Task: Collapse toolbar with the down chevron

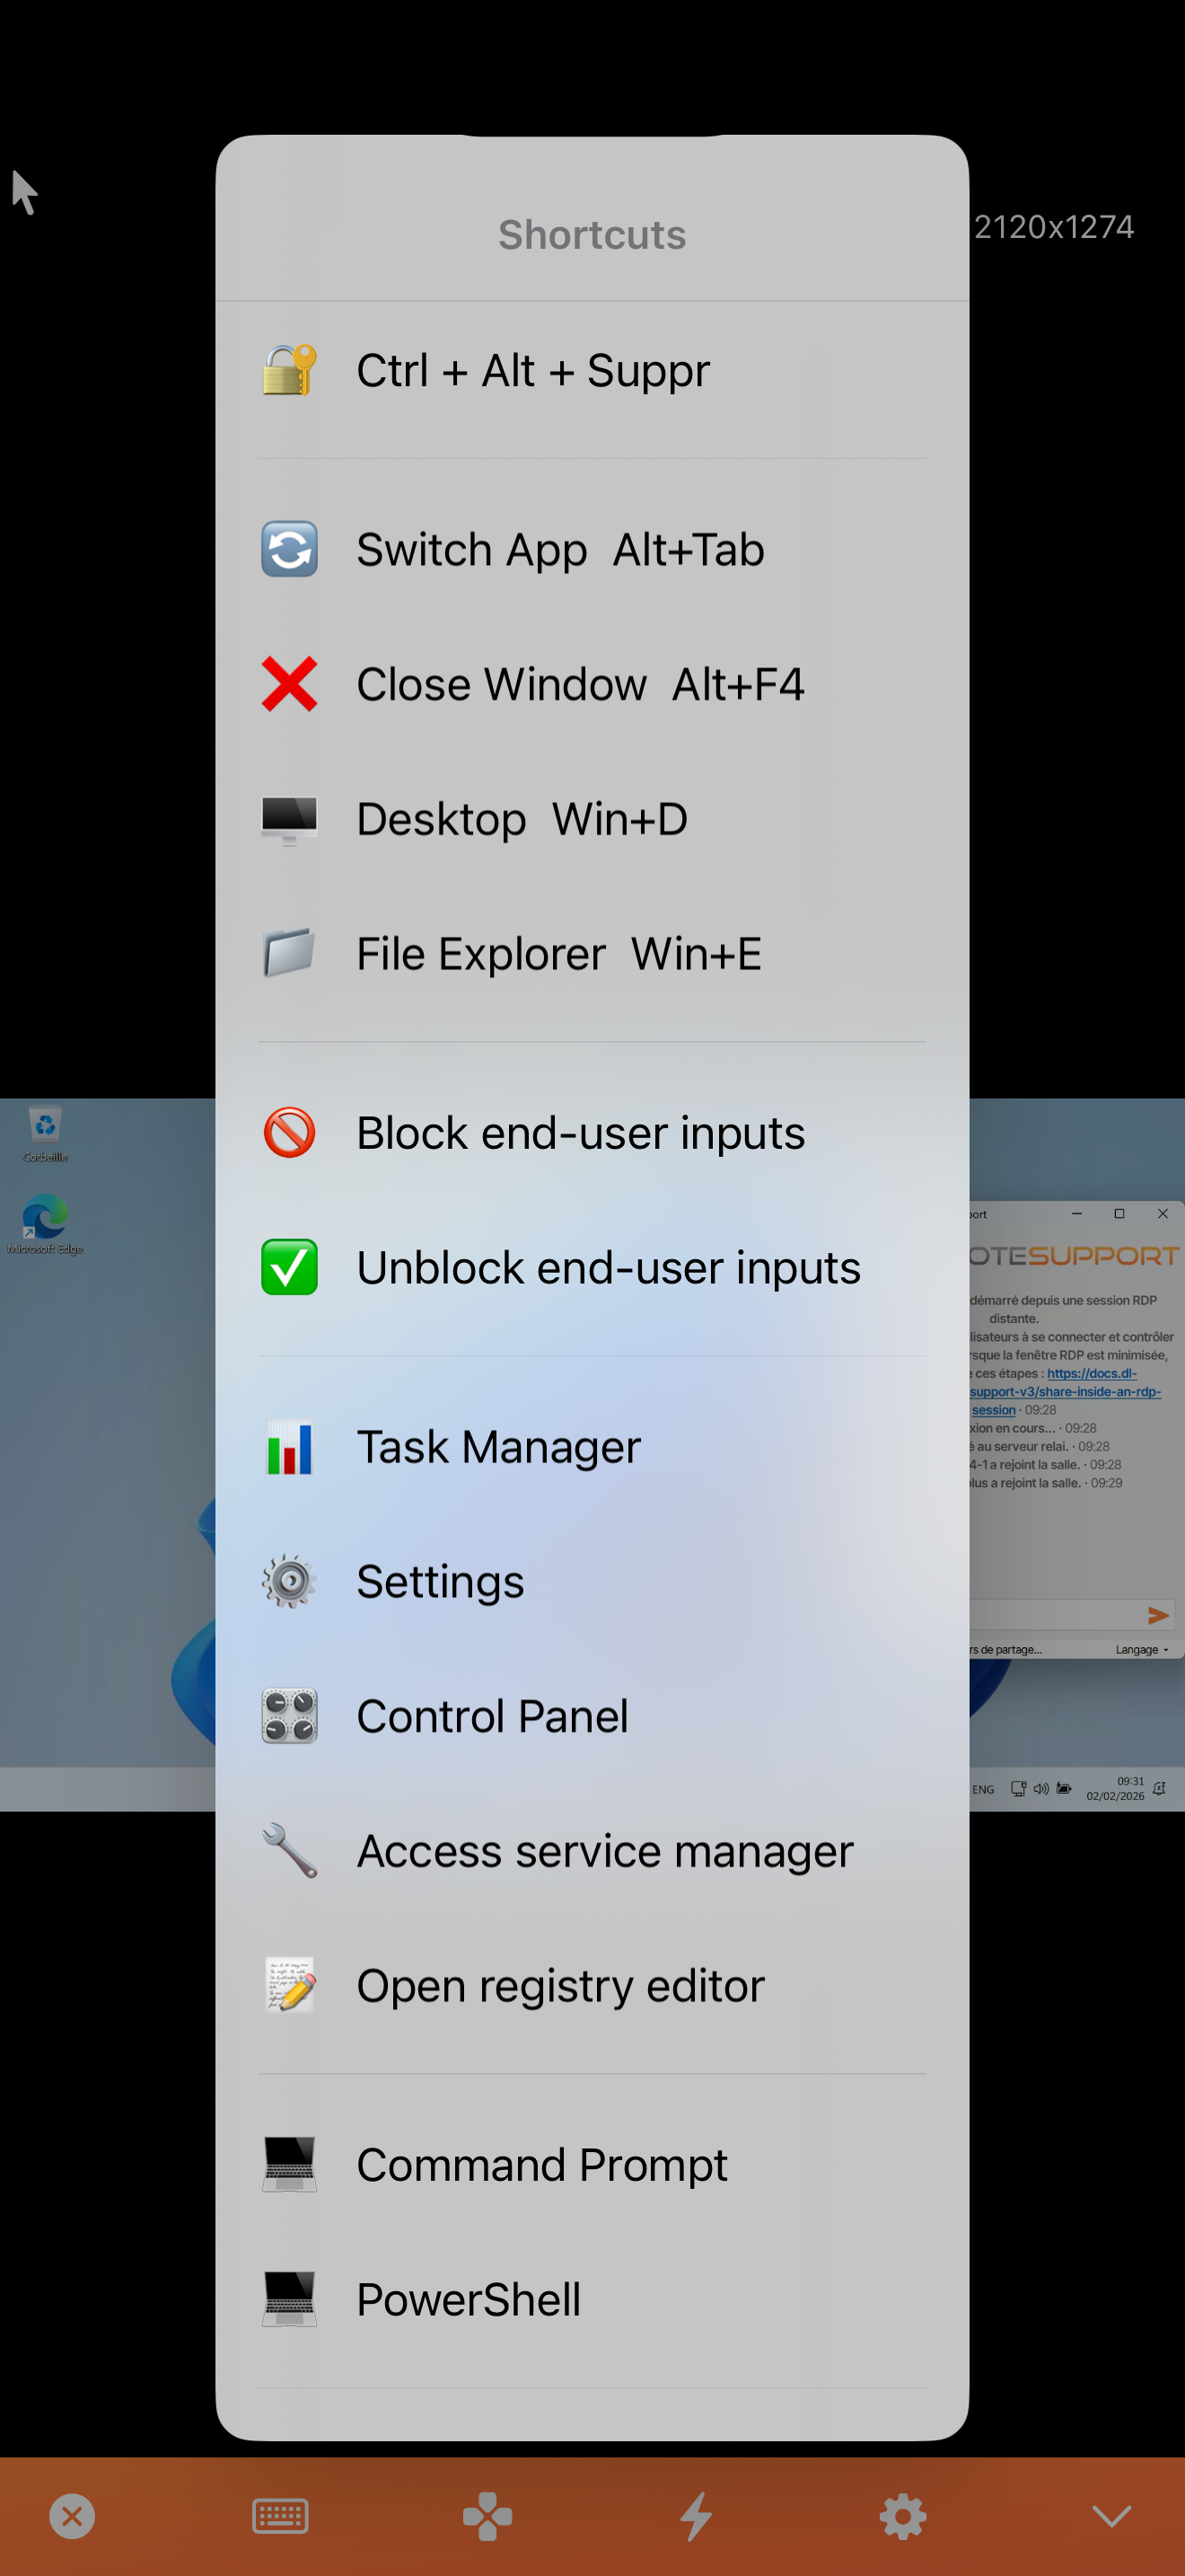Action: click(x=1112, y=2516)
